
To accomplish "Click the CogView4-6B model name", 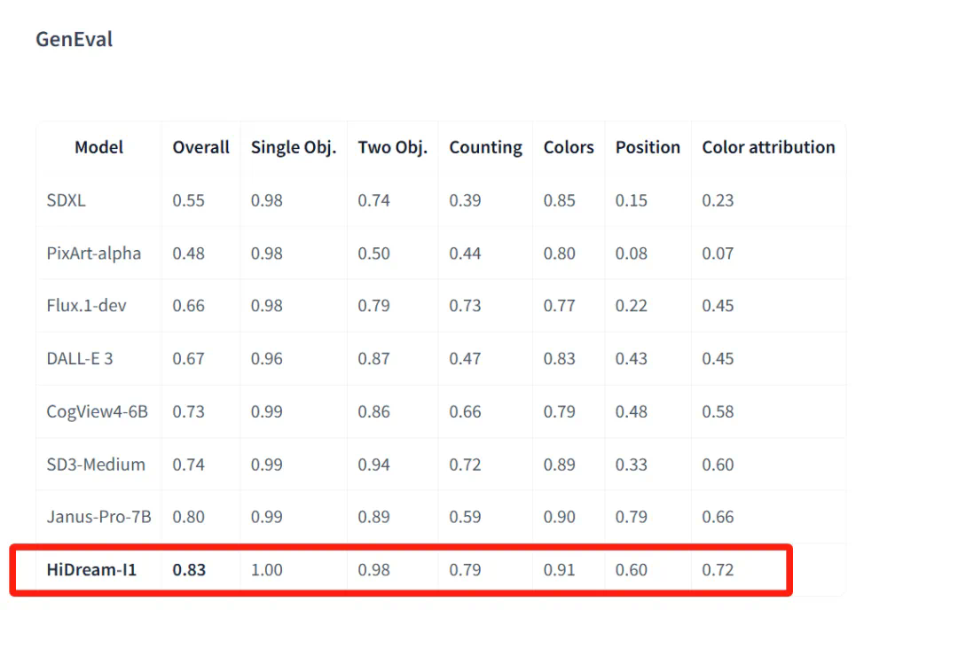I will pyautogui.click(x=97, y=411).
